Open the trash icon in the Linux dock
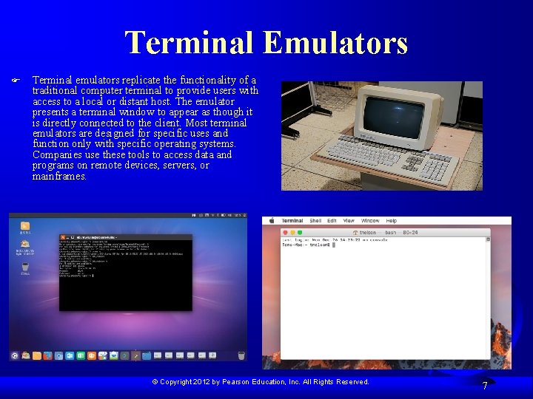 [x=241, y=355]
